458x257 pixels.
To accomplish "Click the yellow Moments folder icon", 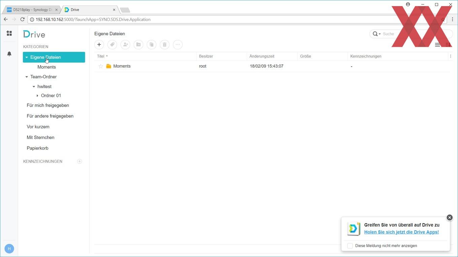I will [x=108, y=66].
